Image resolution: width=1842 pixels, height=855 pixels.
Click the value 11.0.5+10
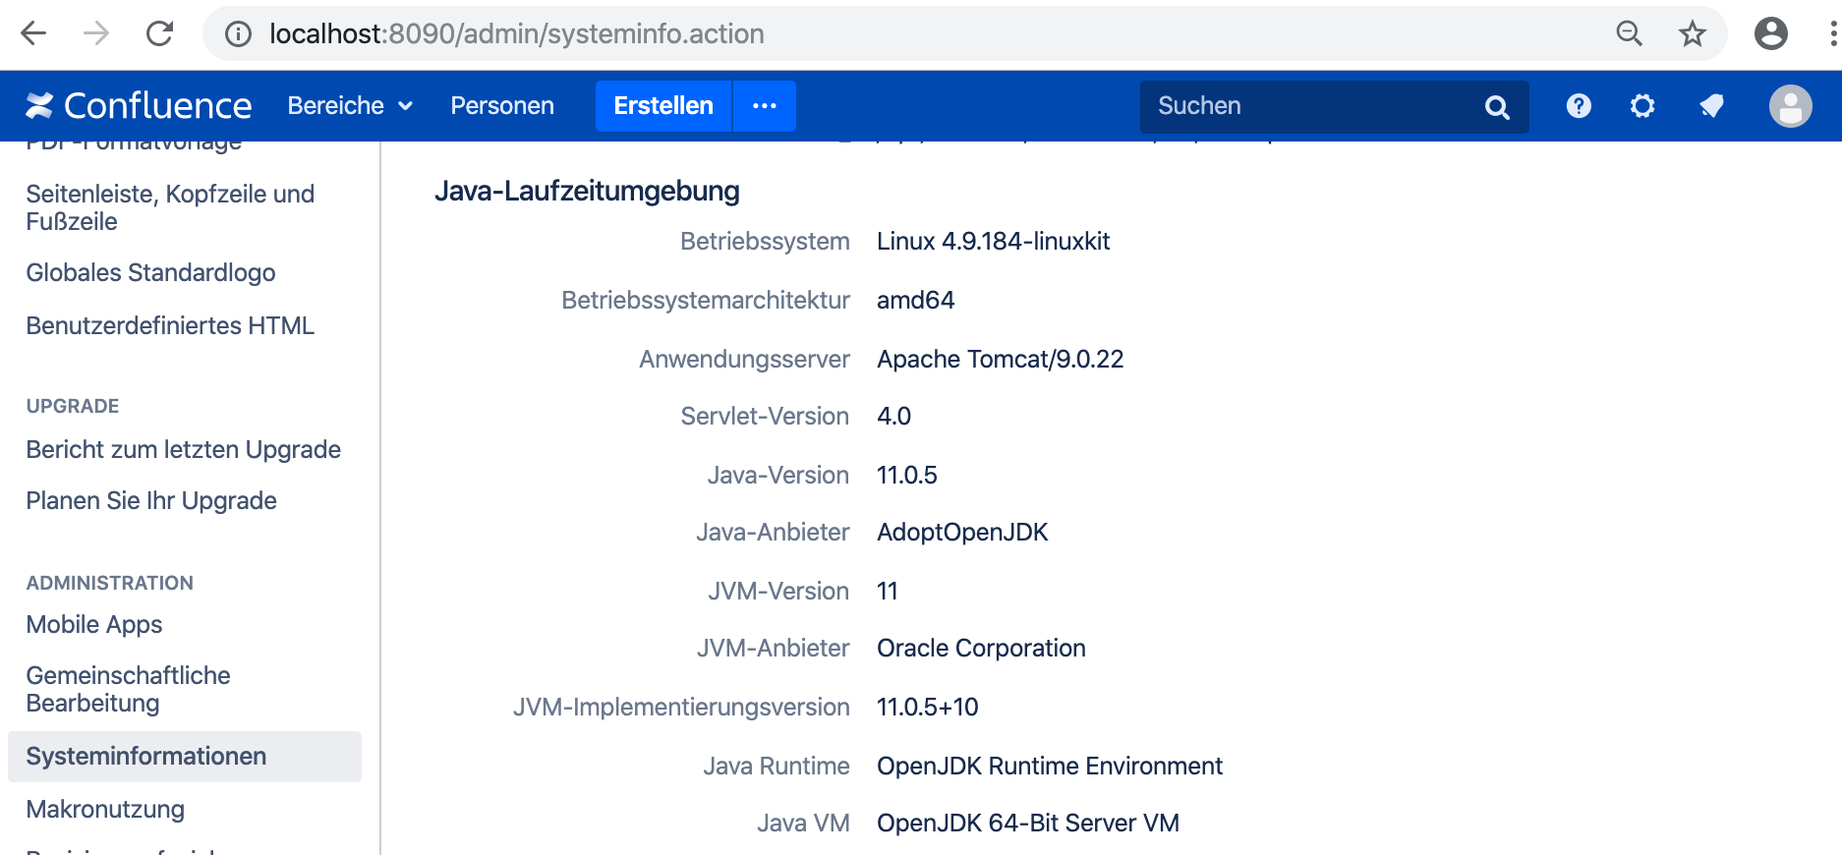[927, 707]
